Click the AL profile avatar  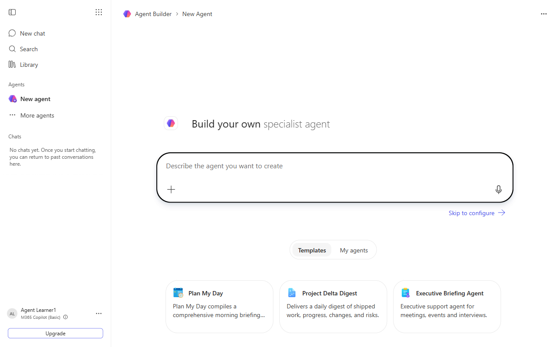click(12, 314)
